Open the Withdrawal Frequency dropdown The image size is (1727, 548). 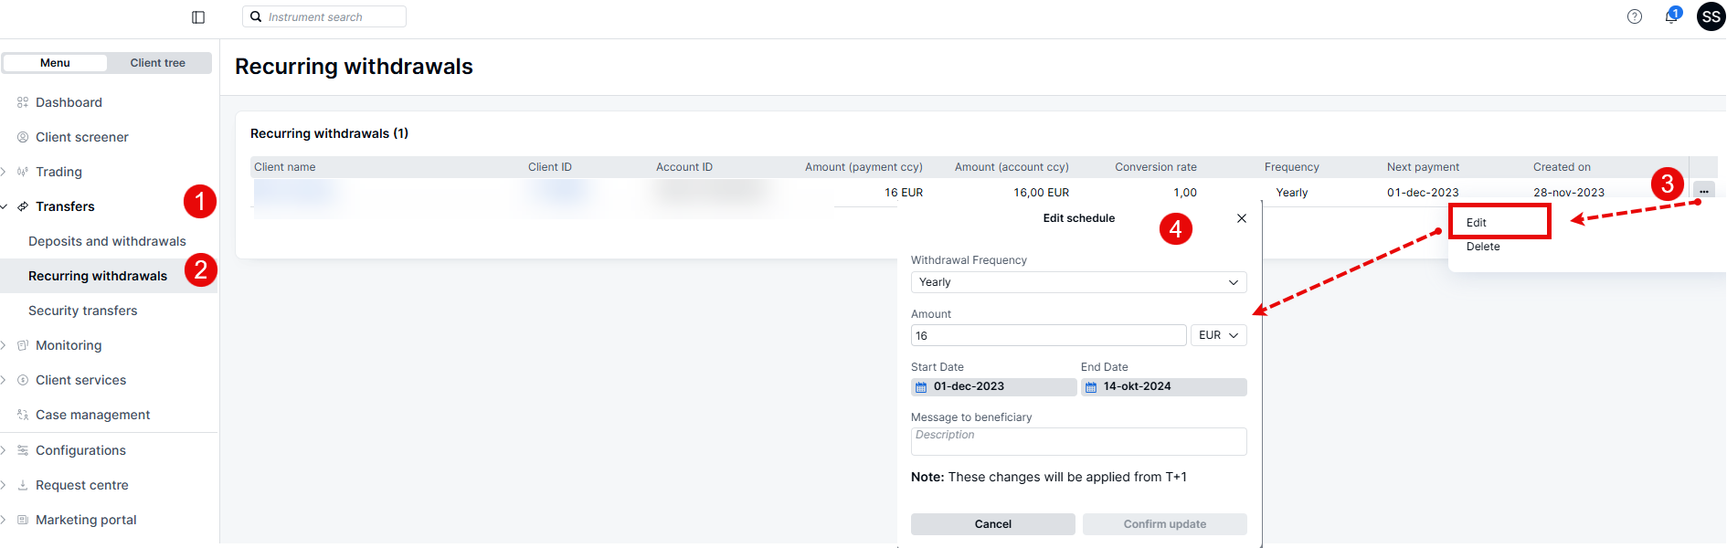coord(1078,282)
